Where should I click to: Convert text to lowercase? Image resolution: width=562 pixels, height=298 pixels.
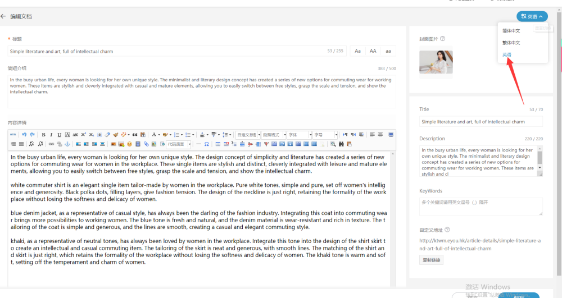(x=40, y=144)
